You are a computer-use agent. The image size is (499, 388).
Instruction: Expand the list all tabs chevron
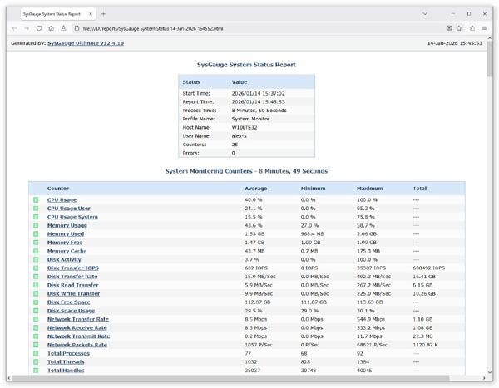click(425, 13)
